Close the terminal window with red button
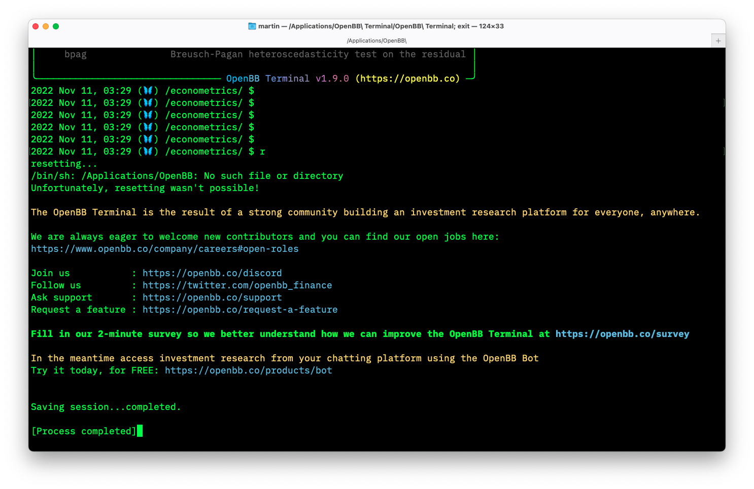This screenshot has width=754, height=489. click(x=36, y=26)
